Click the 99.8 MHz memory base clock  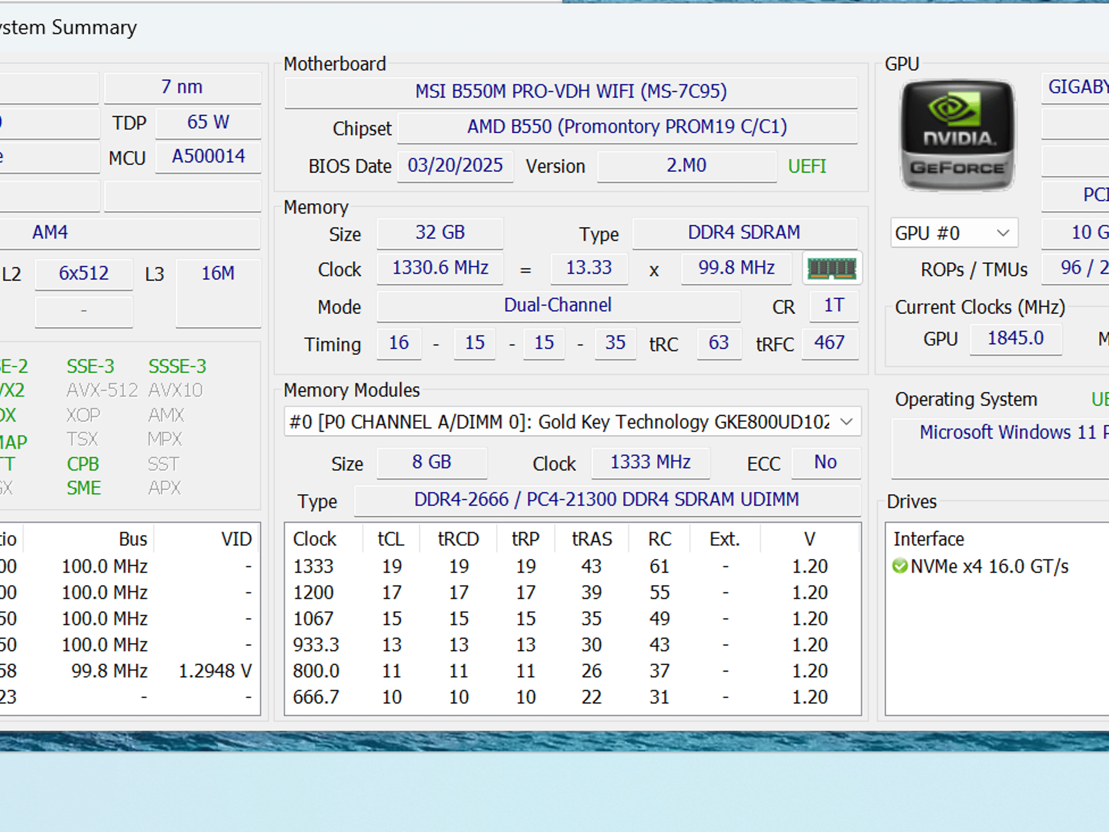click(736, 268)
